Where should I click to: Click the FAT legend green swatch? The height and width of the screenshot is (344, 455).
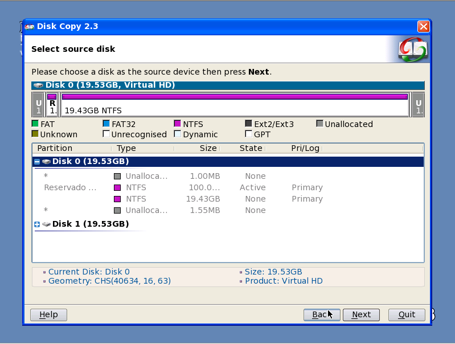pyautogui.click(x=35, y=124)
